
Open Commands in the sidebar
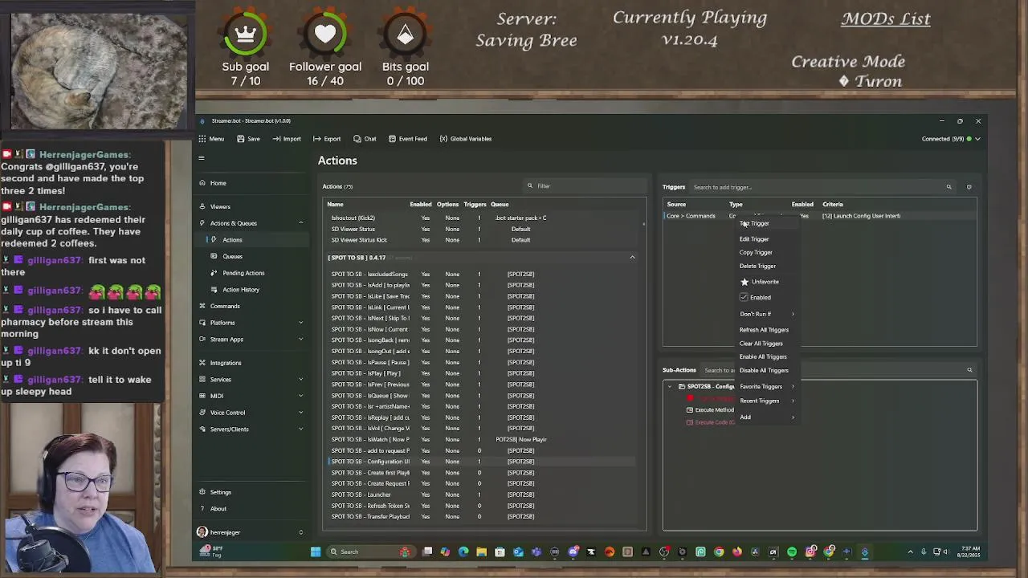pos(224,306)
